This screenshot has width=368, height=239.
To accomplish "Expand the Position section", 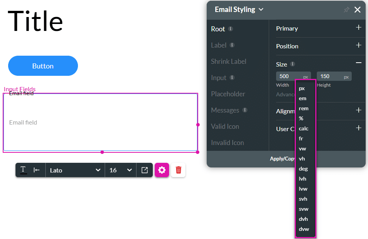I will click(x=358, y=46).
